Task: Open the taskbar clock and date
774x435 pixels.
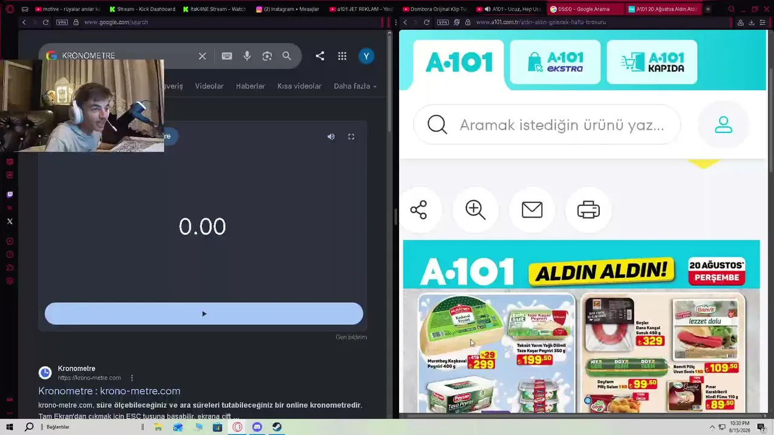Action: (740, 427)
